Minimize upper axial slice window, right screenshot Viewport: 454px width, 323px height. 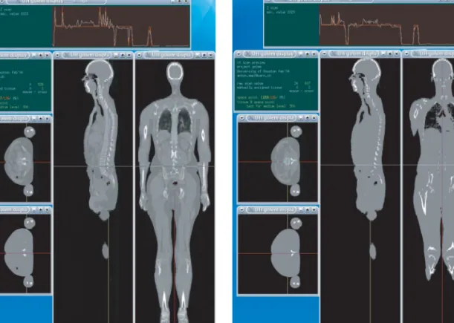[x=301, y=118]
